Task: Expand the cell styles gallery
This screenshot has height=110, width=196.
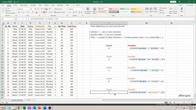Action: [142, 12]
